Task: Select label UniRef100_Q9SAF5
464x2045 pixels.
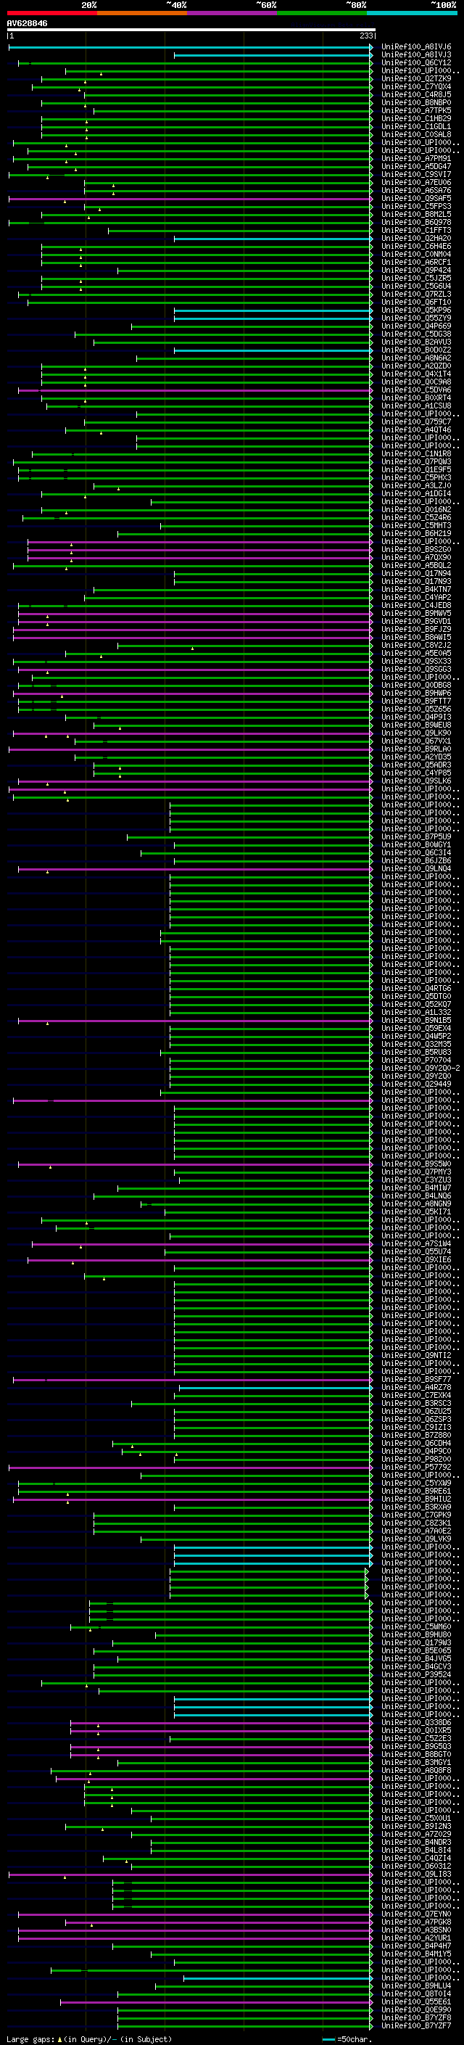Action: point(415,199)
